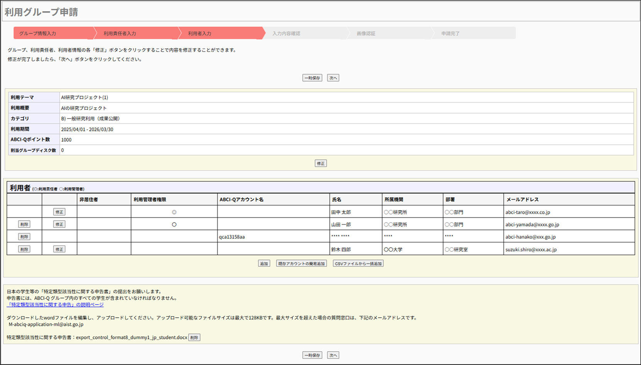Viewport: 641px width, 365px height.
Task: Click 一時保存 below the declaration upload section
Action: (x=312, y=355)
